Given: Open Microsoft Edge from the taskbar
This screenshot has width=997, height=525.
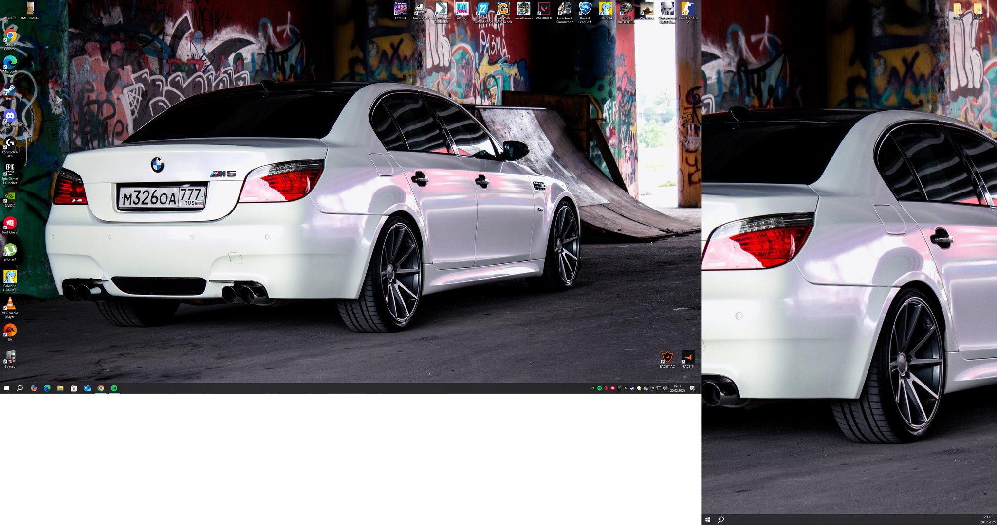Looking at the screenshot, I should [47, 388].
